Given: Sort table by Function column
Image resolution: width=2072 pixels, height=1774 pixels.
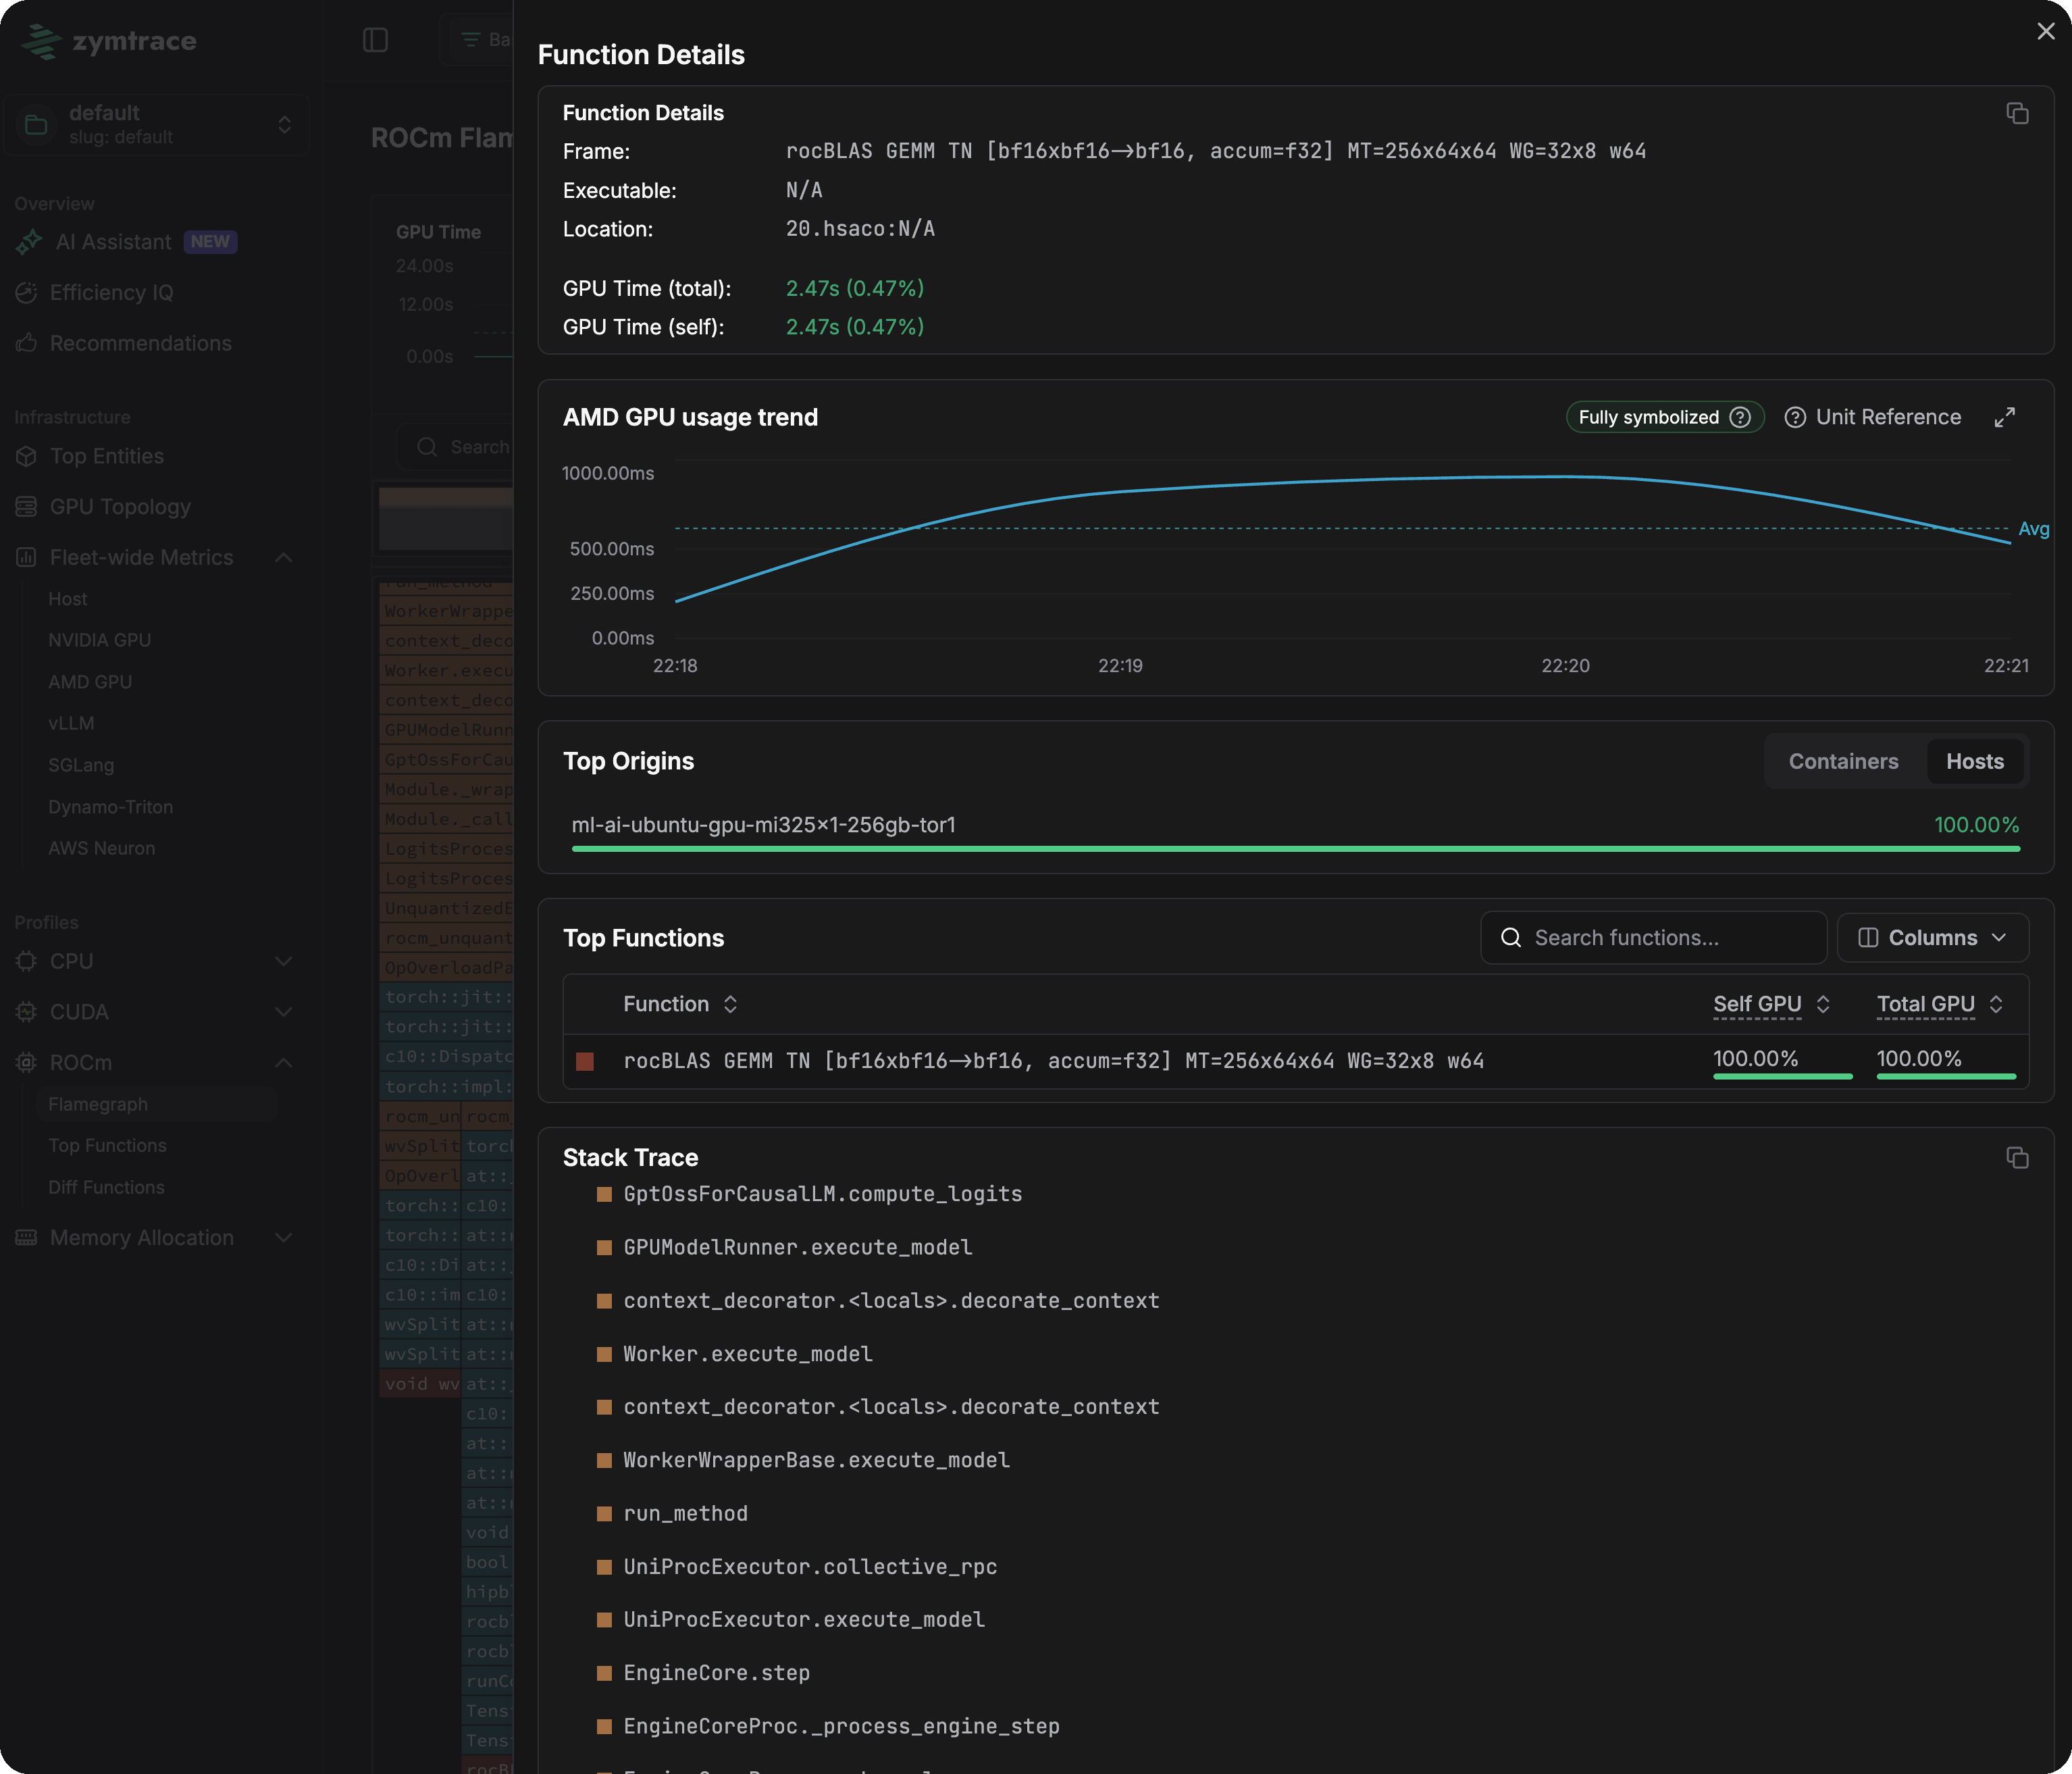Looking at the screenshot, I should [x=680, y=1004].
